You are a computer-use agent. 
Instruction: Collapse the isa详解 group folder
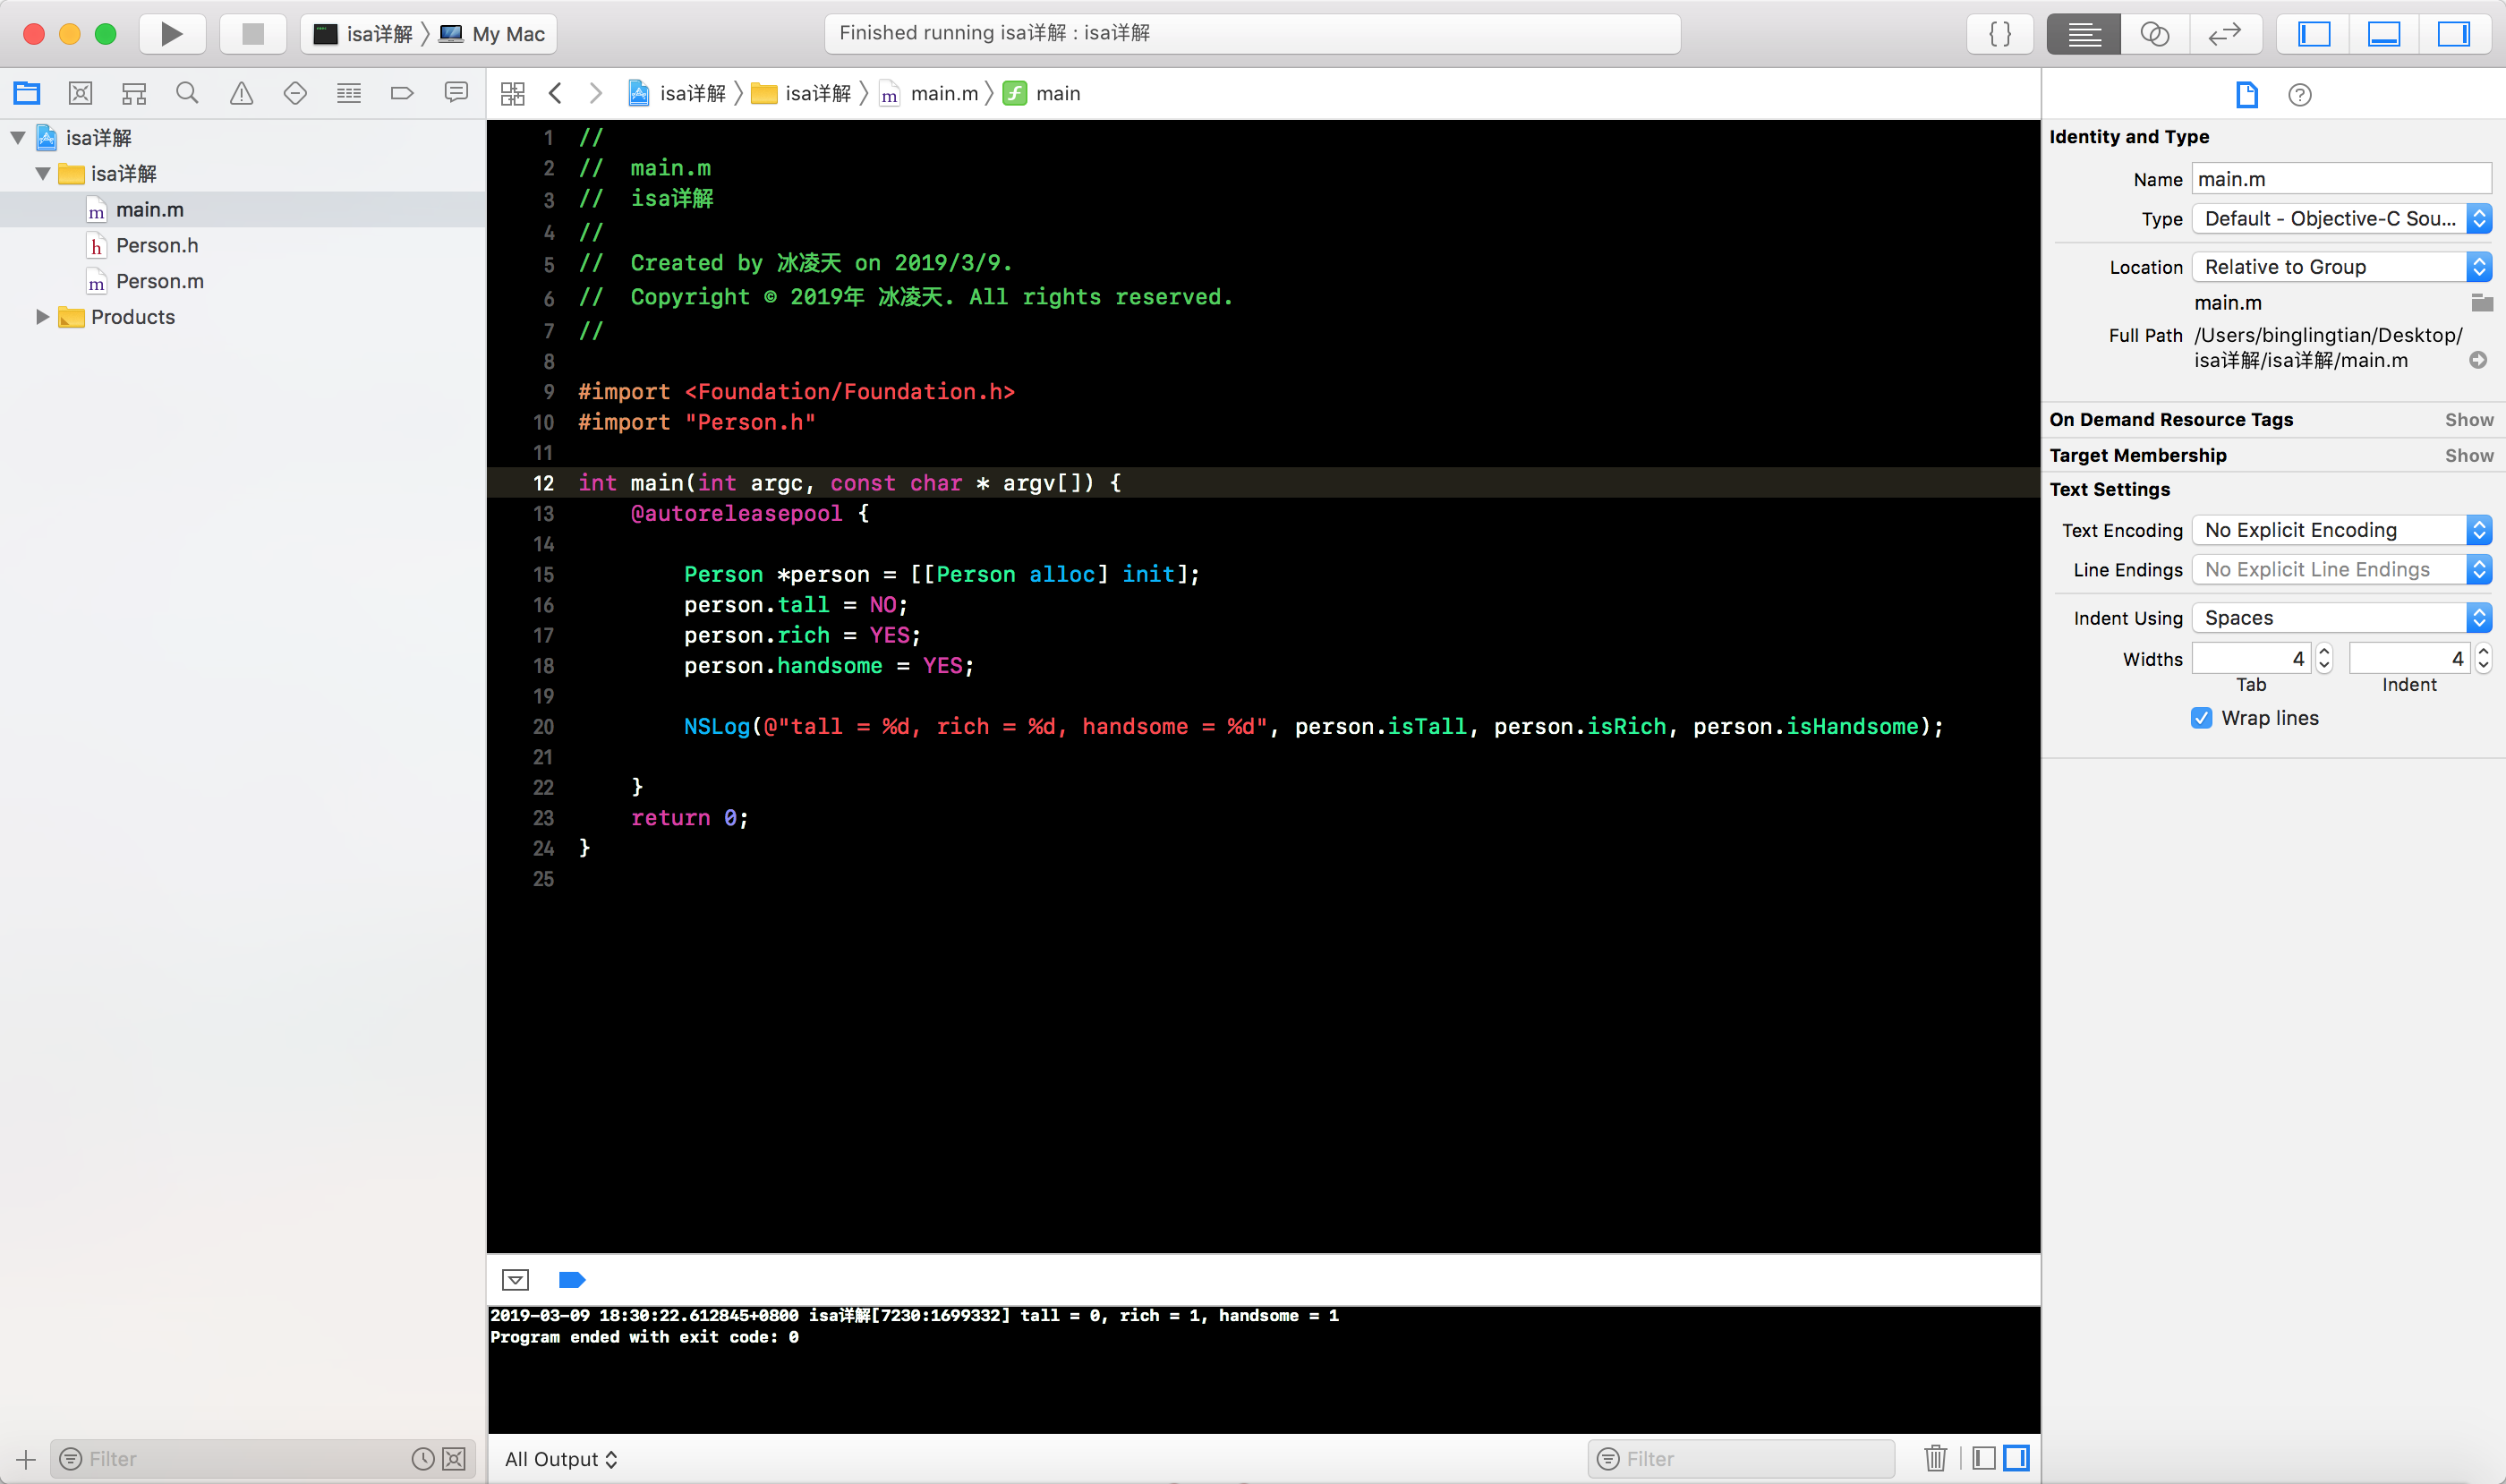coord(43,173)
